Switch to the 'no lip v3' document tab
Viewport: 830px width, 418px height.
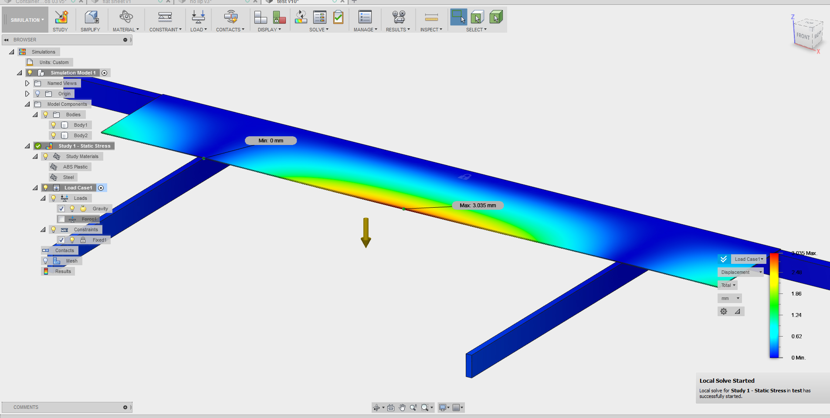pyautogui.click(x=200, y=2)
